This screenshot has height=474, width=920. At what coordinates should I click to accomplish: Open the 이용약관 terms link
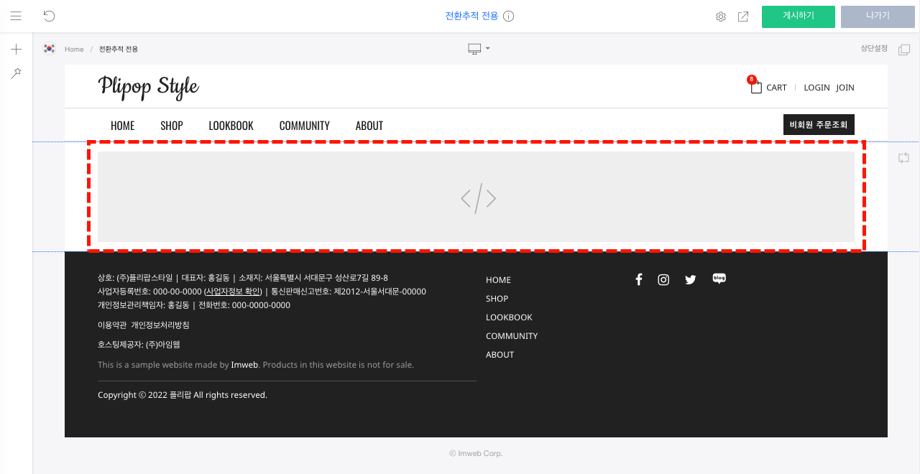(112, 325)
